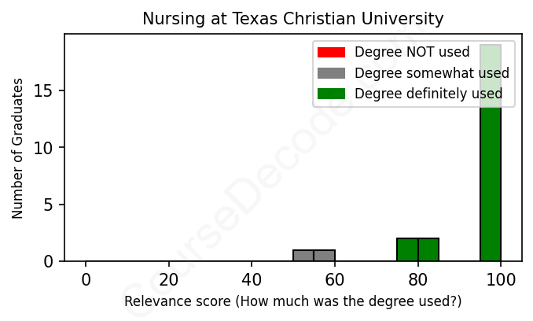Select the 'Degree definitely used' legend label
This screenshot has height=321, width=533.
pos(428,94)
